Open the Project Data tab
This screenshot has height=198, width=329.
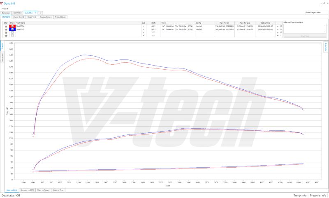coord(60,17)
